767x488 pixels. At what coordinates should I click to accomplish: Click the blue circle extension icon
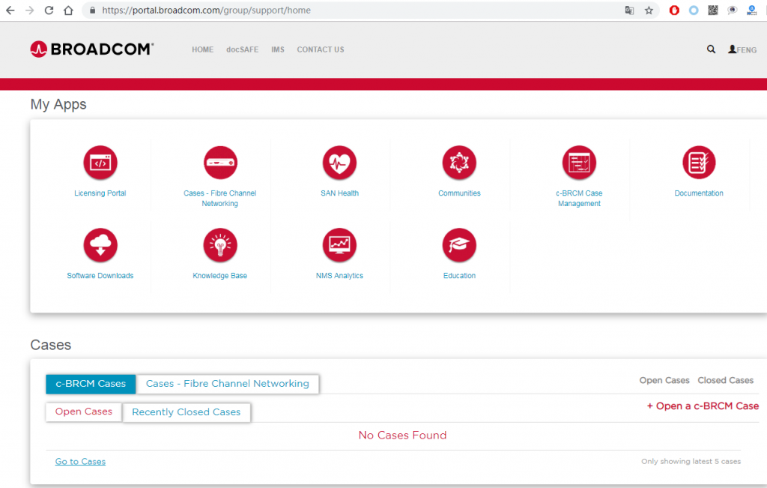[694, 10]
